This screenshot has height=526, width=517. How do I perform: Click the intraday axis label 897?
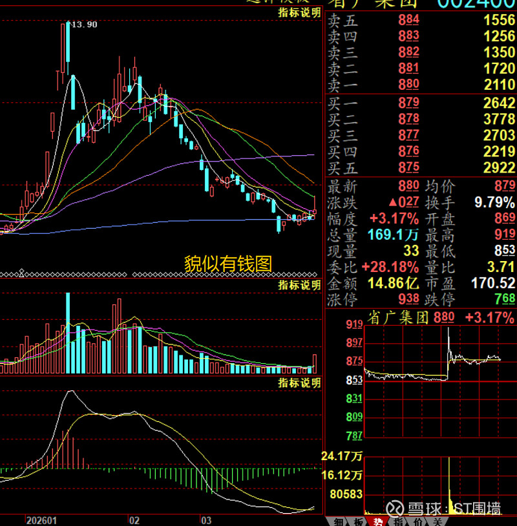click(x=354, y=342)
